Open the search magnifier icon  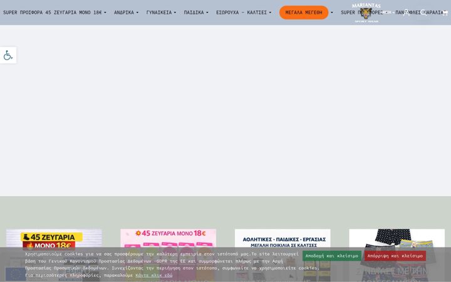[423, 13]
